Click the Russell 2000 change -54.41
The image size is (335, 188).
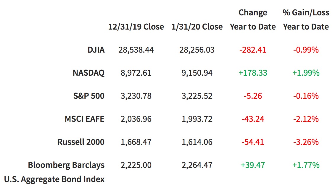pos(253,142)
